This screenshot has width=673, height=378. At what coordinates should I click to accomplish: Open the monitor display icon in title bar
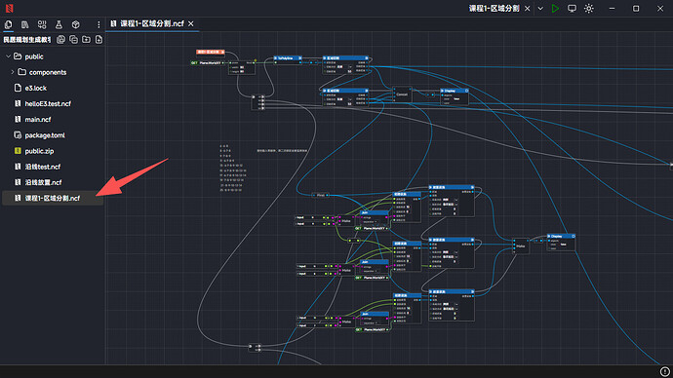(x=572, y=8)
